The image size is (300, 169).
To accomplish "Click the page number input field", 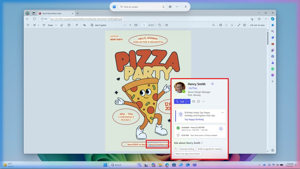I will [144, 25].
